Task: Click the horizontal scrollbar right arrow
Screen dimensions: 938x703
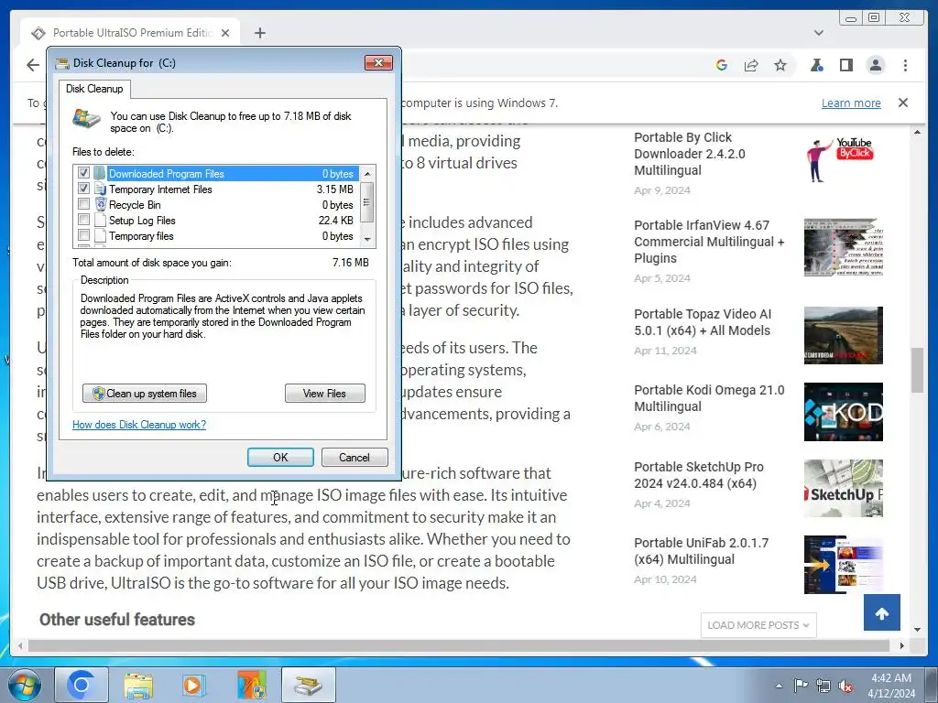Action: (x=902, y=645)
